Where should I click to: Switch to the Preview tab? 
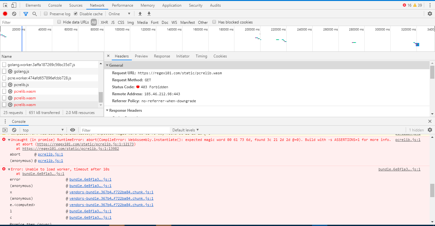tap(141, 56)
